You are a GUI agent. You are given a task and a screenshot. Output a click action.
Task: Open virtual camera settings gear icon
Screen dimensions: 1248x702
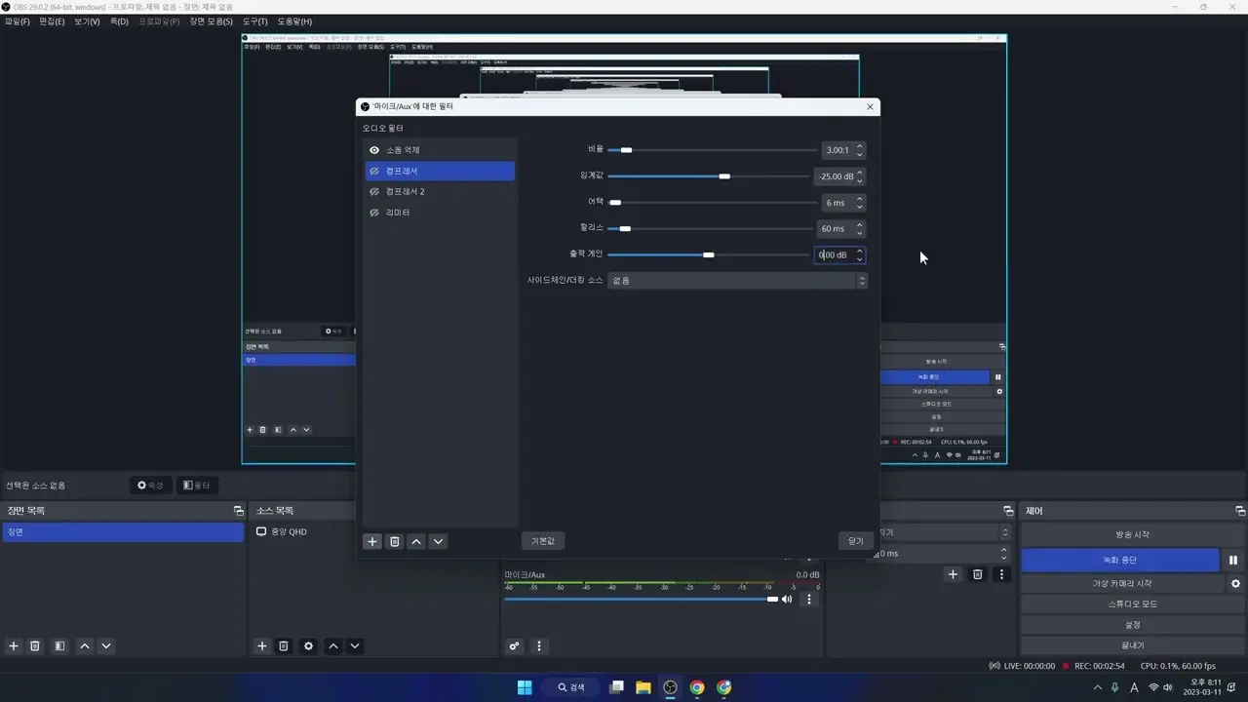coord(1235,584)
